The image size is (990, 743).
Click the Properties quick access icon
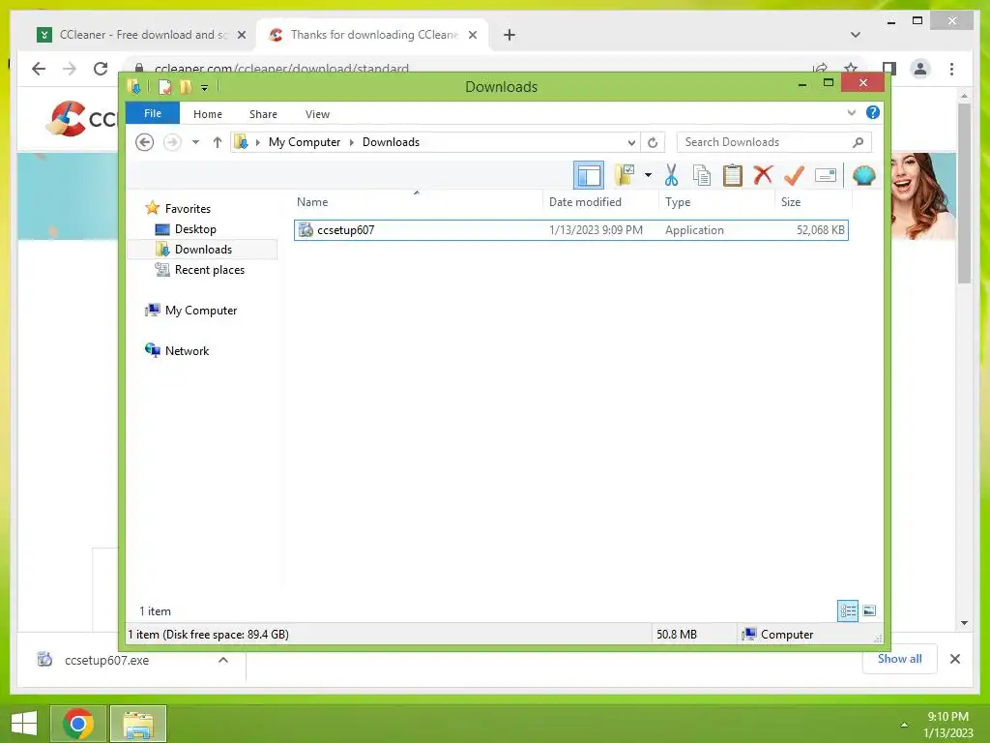pyautogui.click(x=164, y=86)
